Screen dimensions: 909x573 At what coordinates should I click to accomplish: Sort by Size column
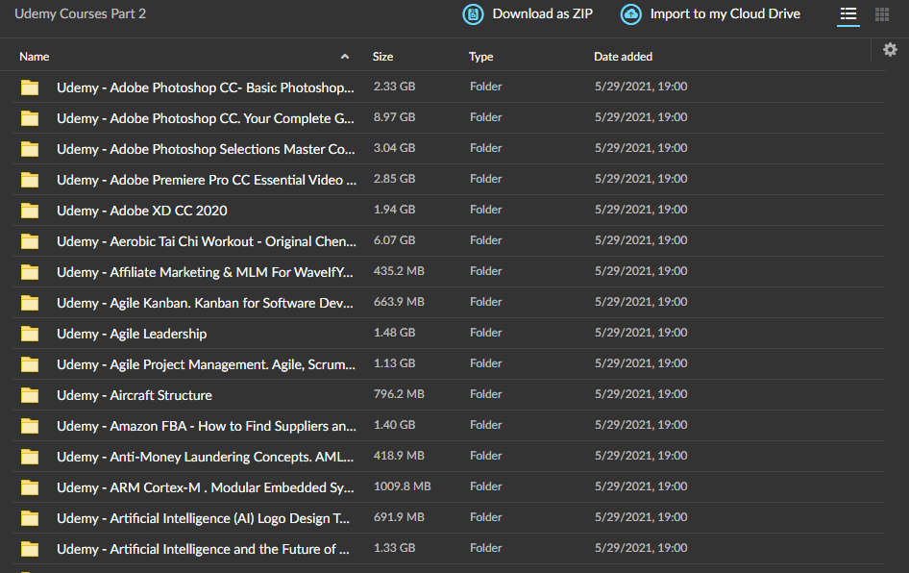tap(382, 57)
